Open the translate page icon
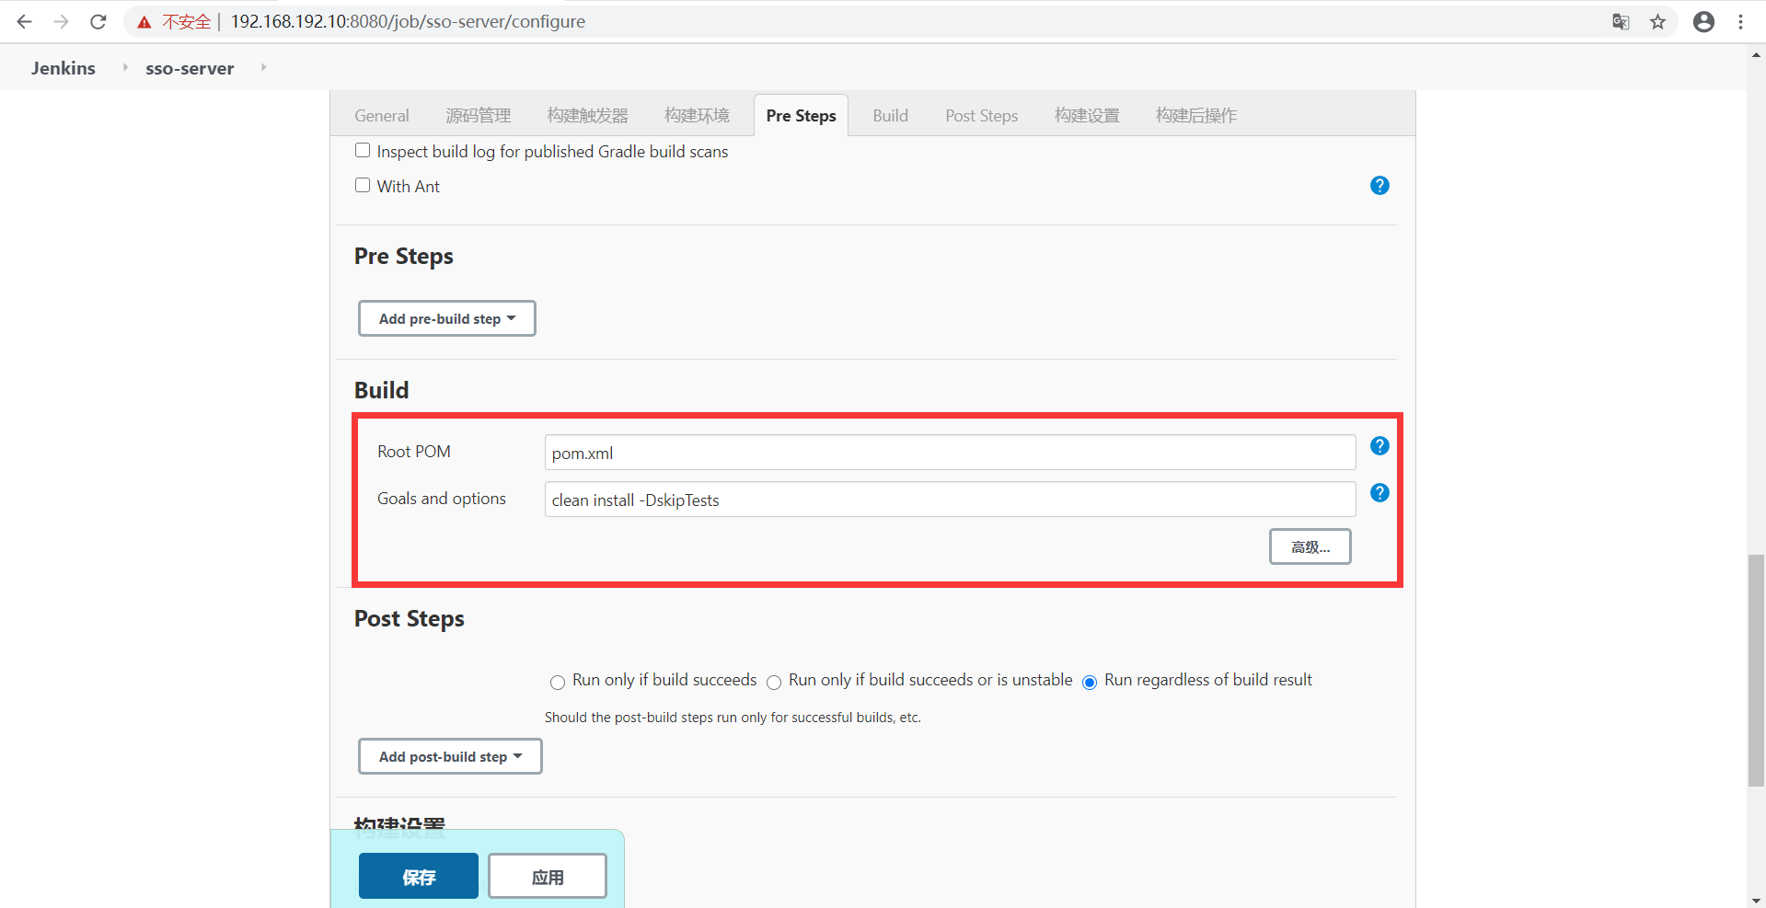1766x908 pixels. click(x=1621, y=22)
